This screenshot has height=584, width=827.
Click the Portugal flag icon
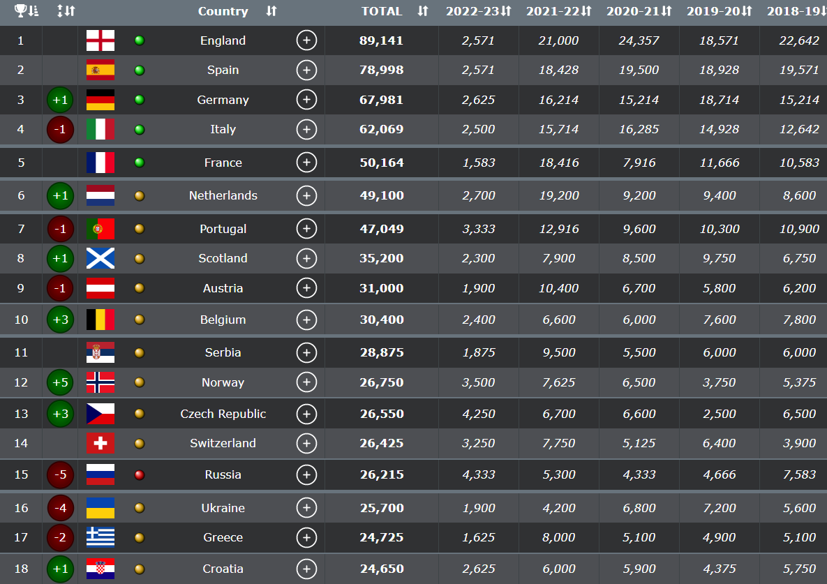point(100,229)
